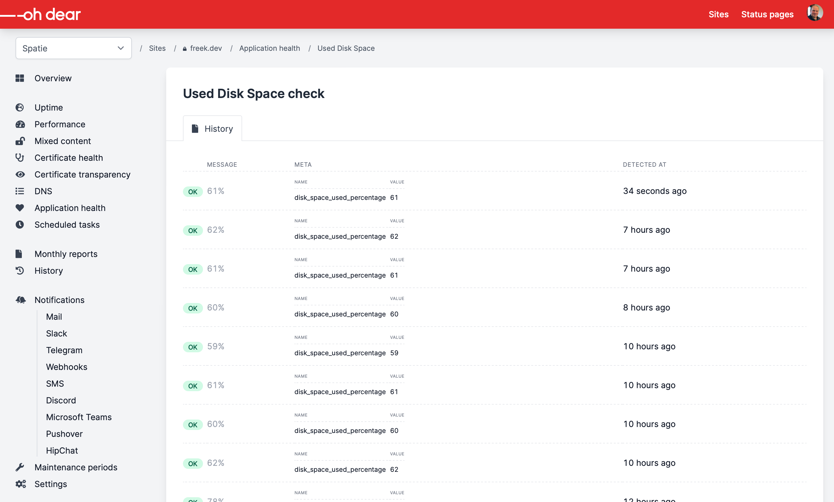Click the lock icon beside freek.dev
The image size is (834, 502).
click(184, 49)
